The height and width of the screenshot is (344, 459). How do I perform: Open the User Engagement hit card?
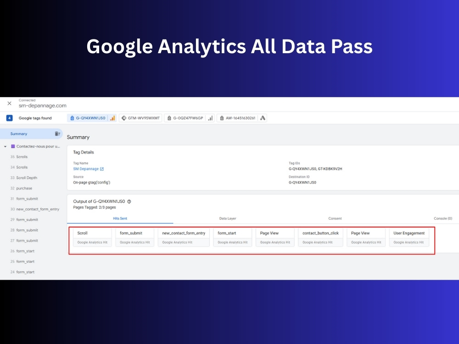click(409, 237)
